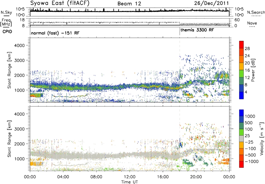Click green velocity patch after 18:00
Screen dimensions: 265x184
point(187,162)
